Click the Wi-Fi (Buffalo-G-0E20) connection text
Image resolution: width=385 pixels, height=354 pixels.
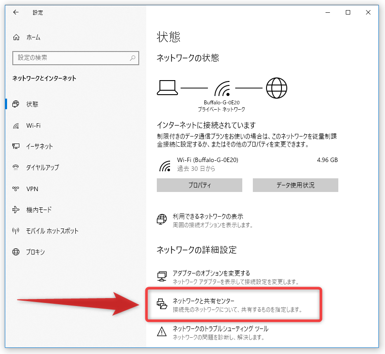(x=208, y=160)
